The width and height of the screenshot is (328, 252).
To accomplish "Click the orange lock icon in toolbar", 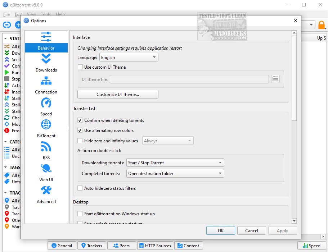I will click(322, 25).
